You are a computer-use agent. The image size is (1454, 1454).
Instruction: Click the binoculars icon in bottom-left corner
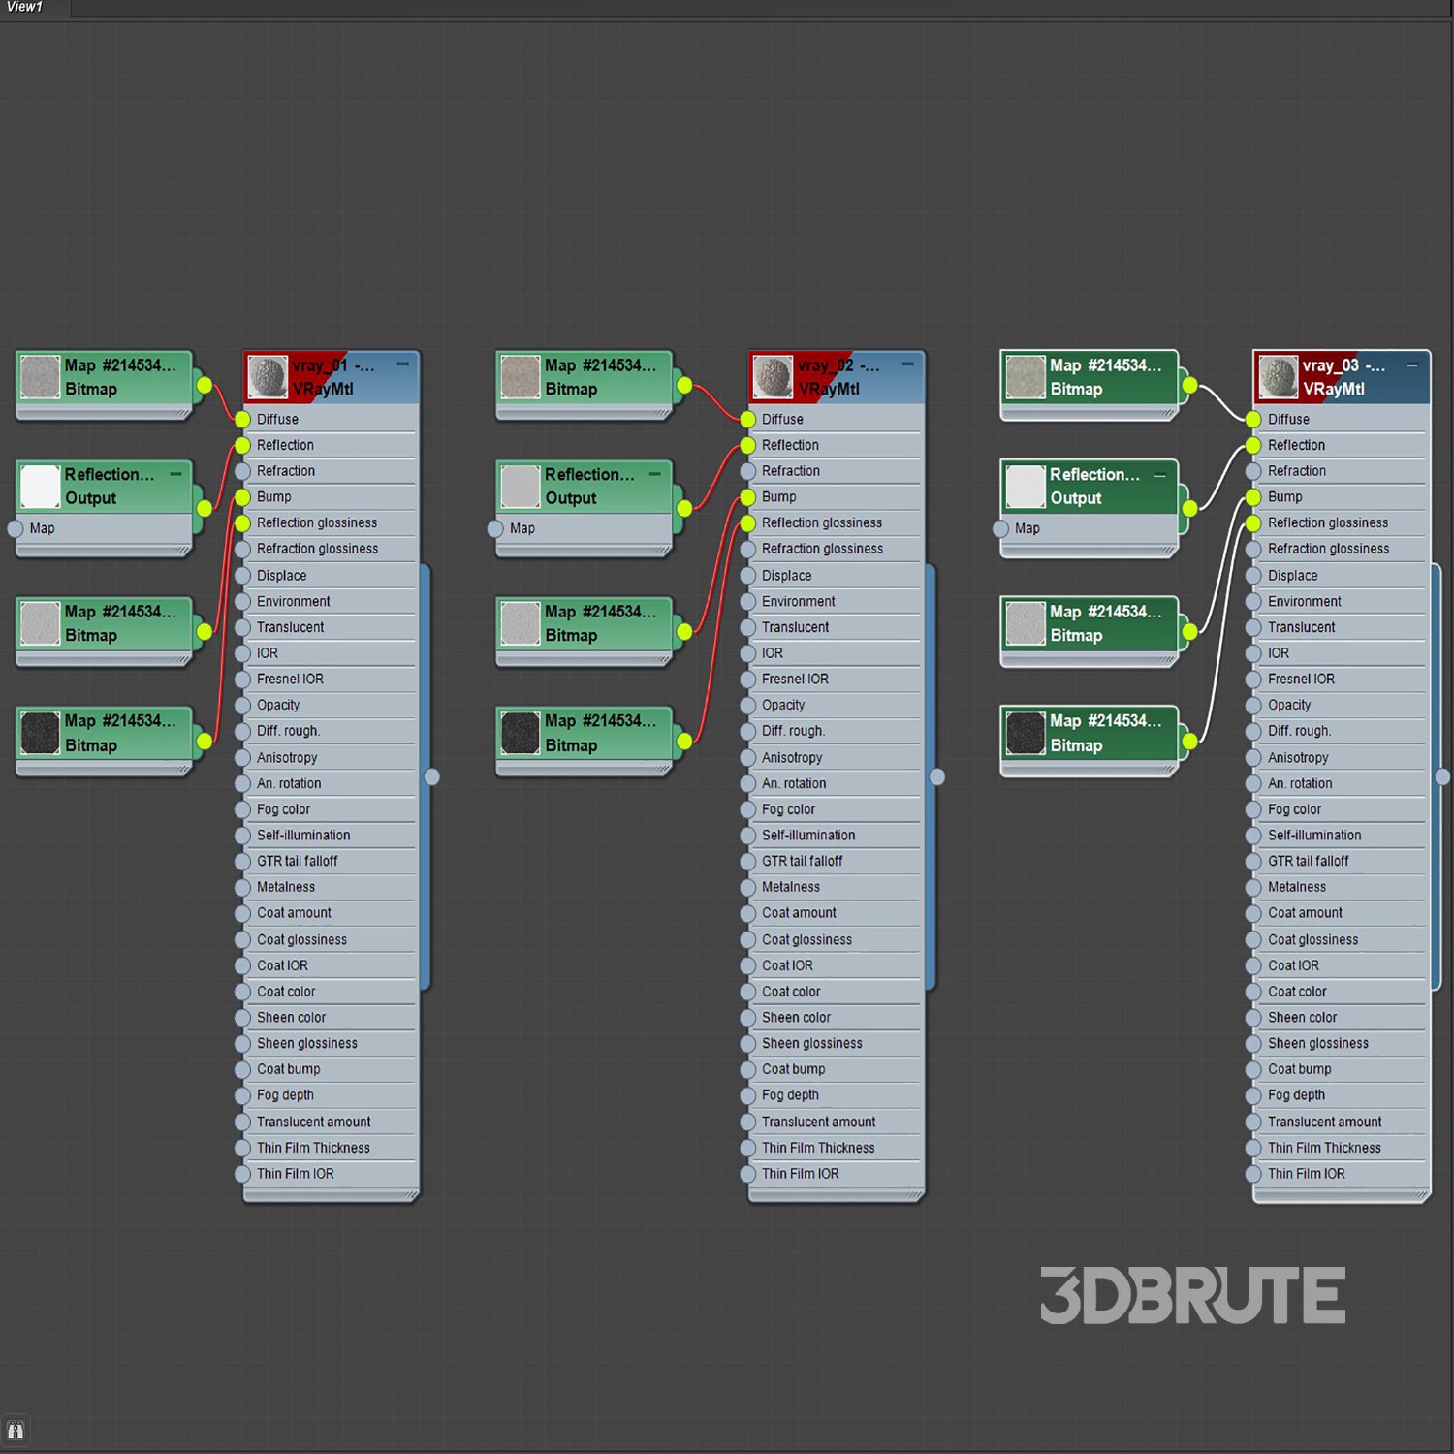point(16,1431)
